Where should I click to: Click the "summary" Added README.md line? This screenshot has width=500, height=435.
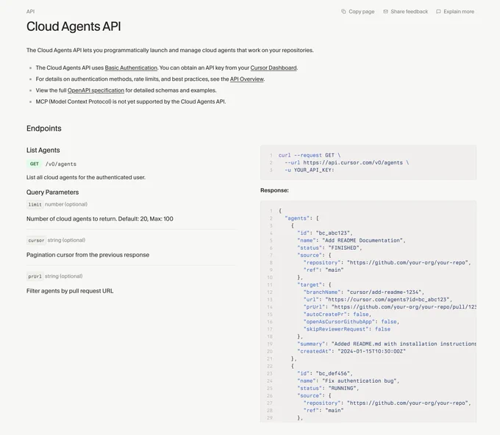[x=387, y=344]
